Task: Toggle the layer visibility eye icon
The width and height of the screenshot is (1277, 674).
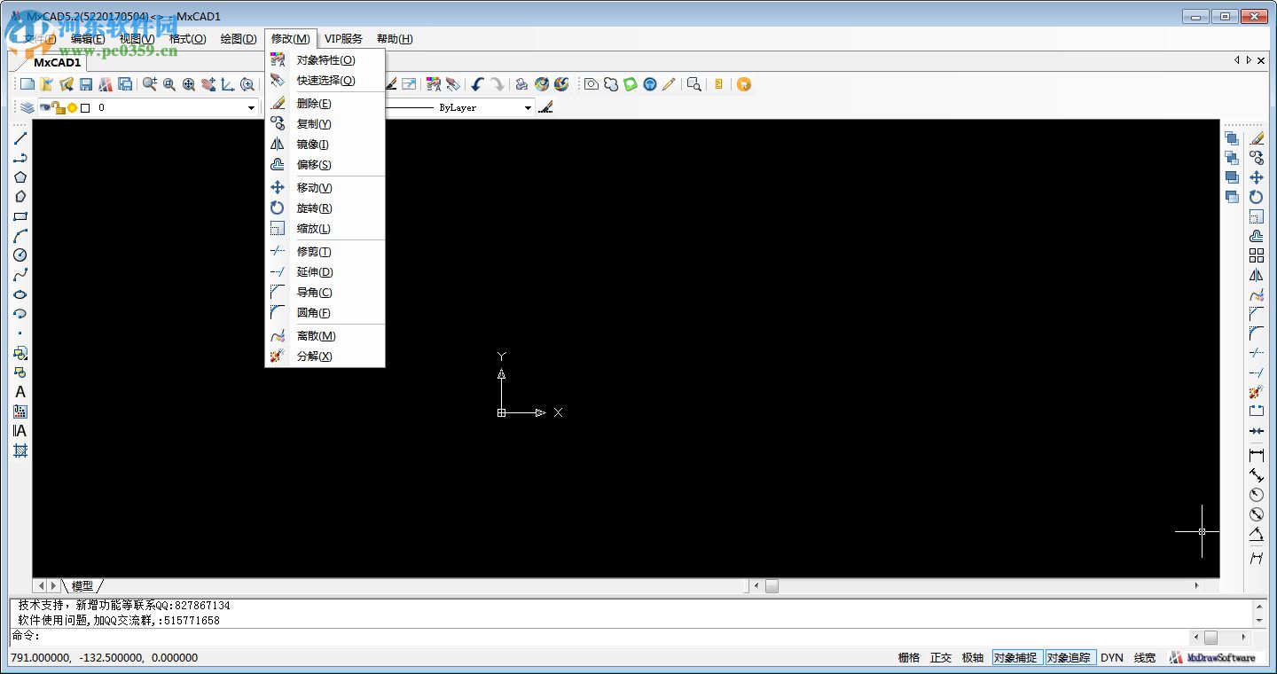Action: 45,107
